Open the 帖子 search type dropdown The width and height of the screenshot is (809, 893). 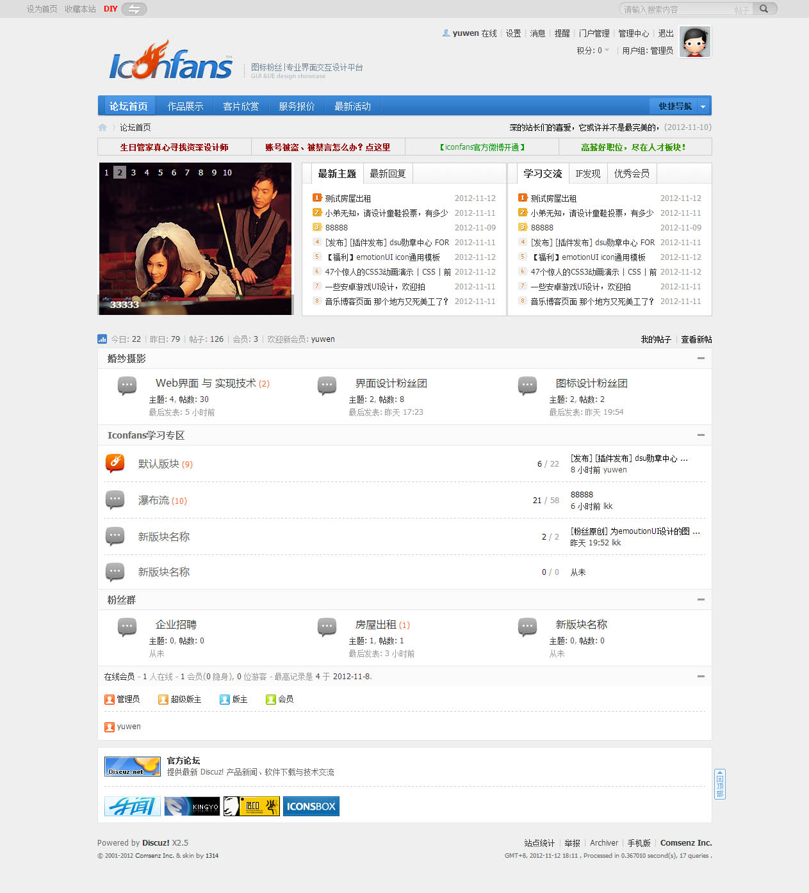pyautogui.click(x=742, y=9)
